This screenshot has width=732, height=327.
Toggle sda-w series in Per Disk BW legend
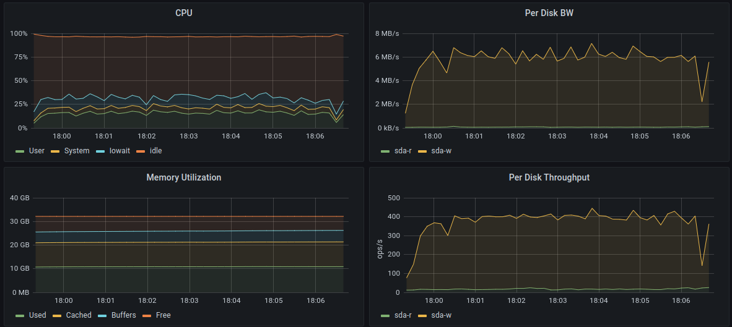click(x=442, y=151)
